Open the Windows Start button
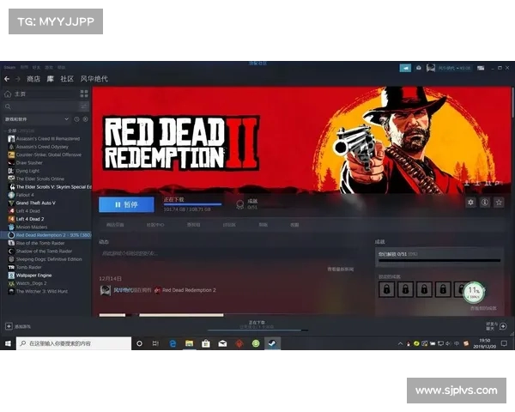Viewport: 515px width, 412px height. click(8, 343)
